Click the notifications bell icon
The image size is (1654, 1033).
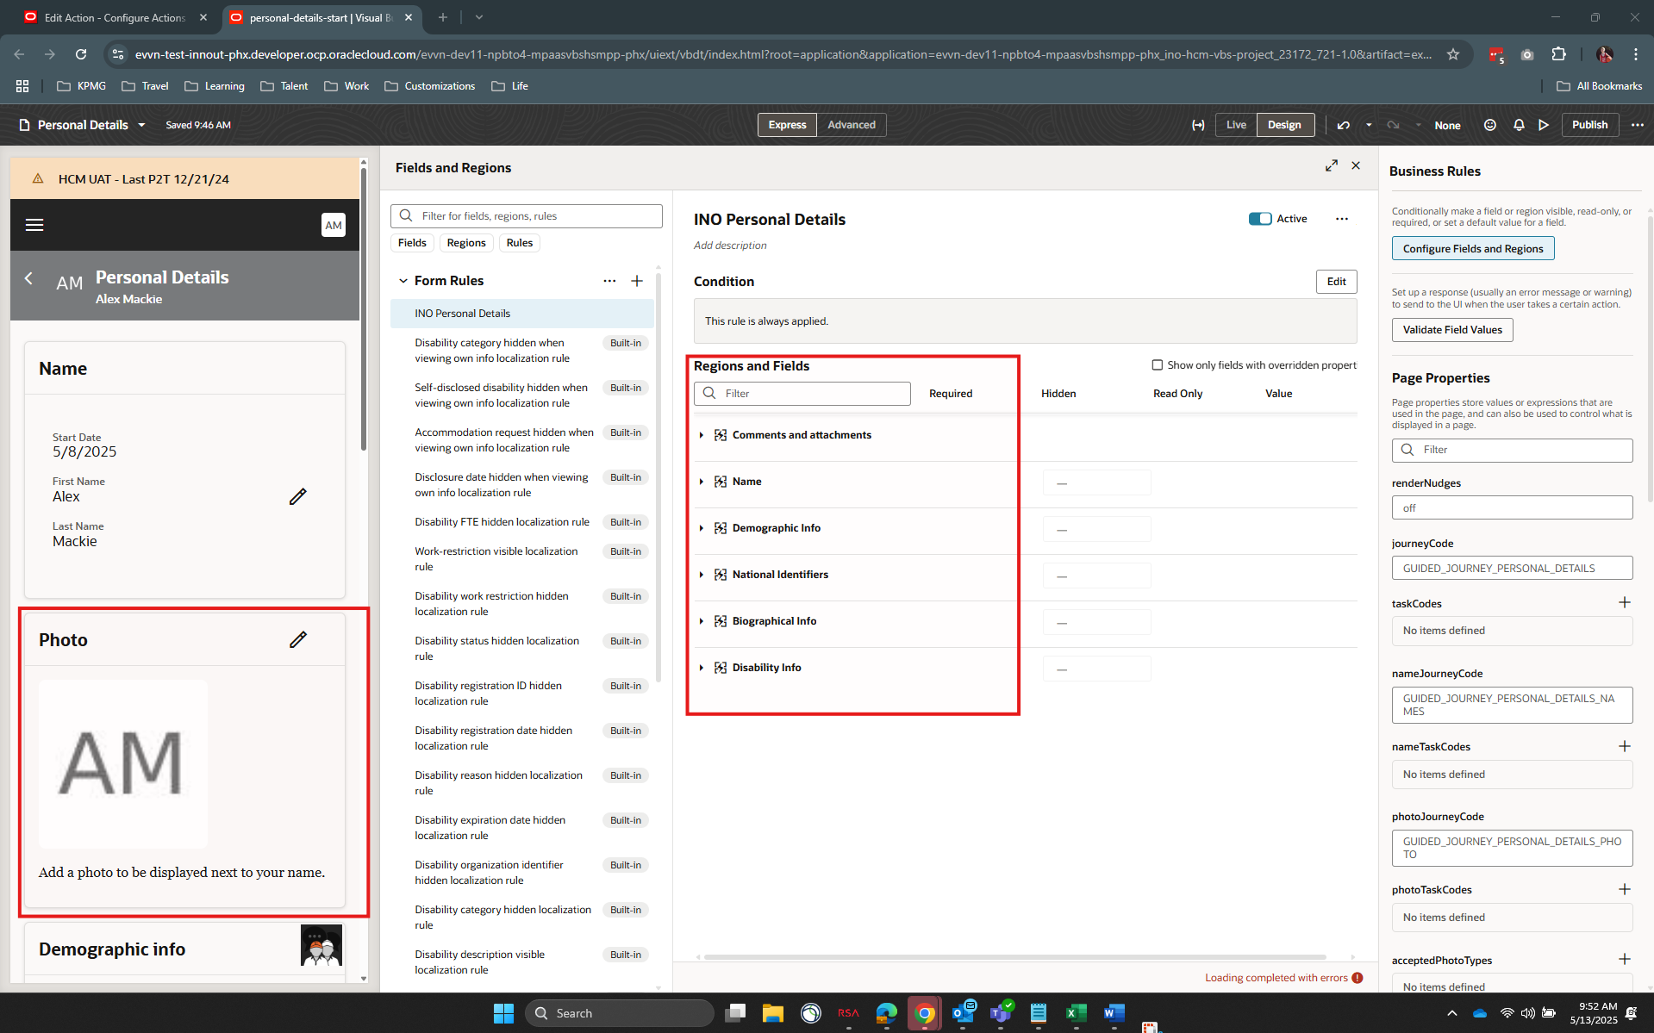click(x=1519, y=125)
